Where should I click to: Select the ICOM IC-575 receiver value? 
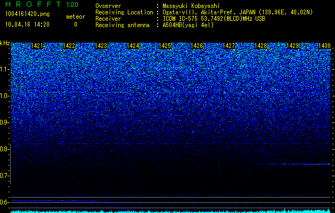(x=214, y=19)
